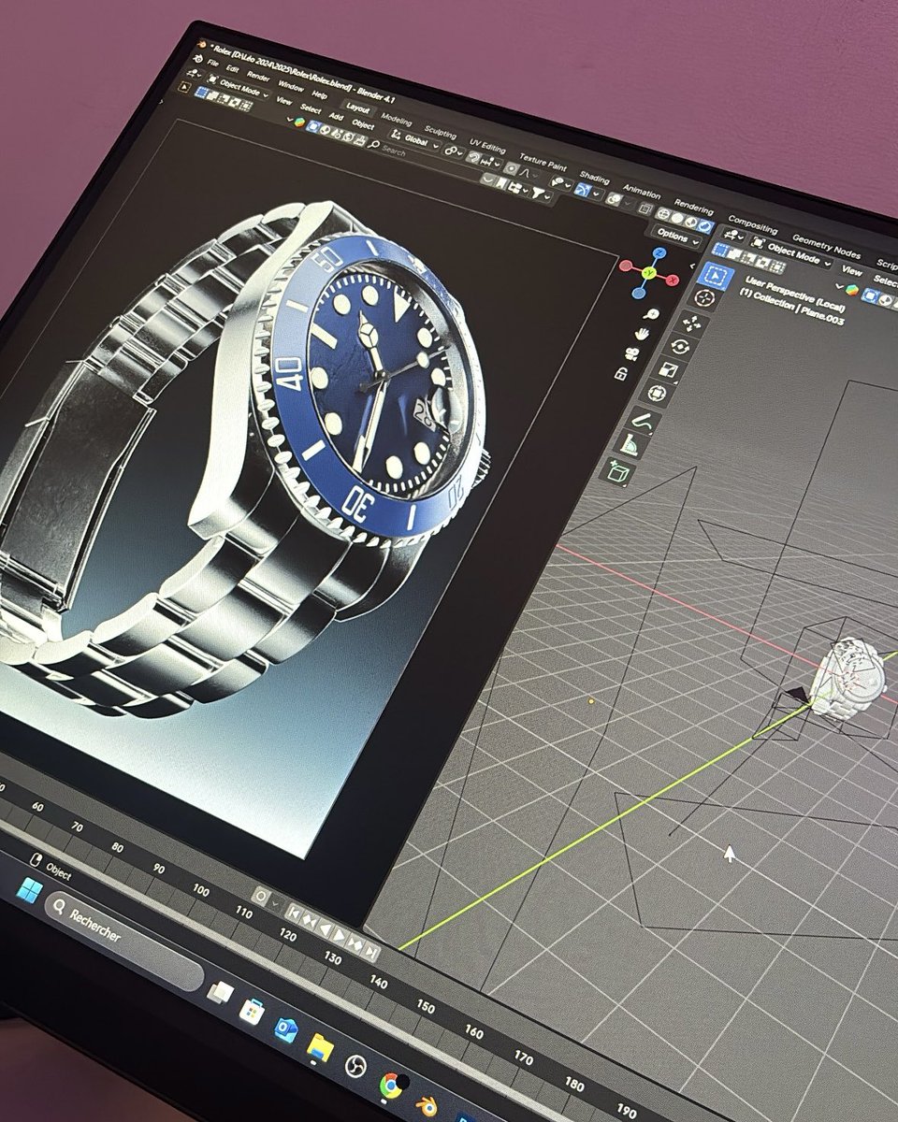Toggle X-Ray in the left viewport header
The image size is (898, 1122).
point(645,209)
